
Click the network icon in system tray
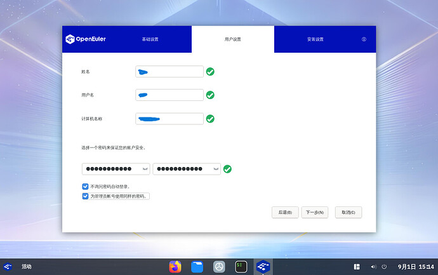coord(373,267)
